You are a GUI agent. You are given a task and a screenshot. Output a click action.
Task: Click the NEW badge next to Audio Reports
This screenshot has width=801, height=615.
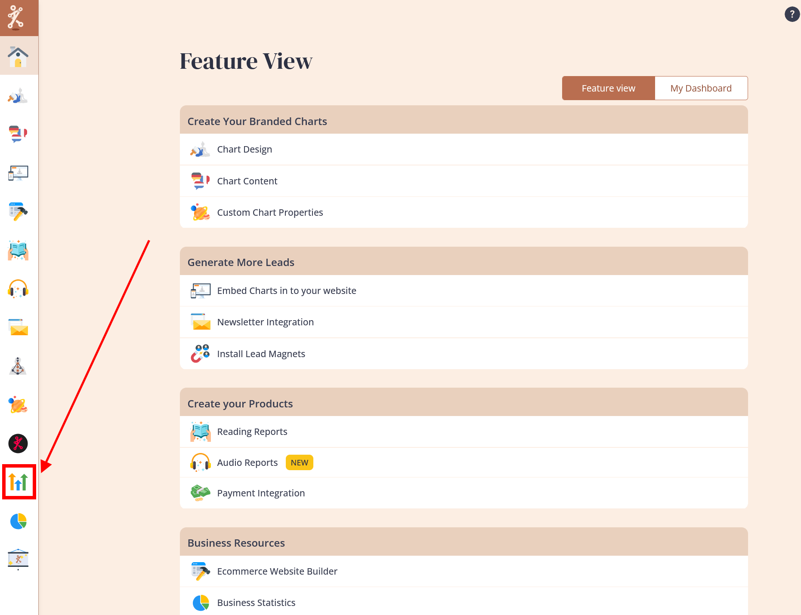click(x=299, y=463)
